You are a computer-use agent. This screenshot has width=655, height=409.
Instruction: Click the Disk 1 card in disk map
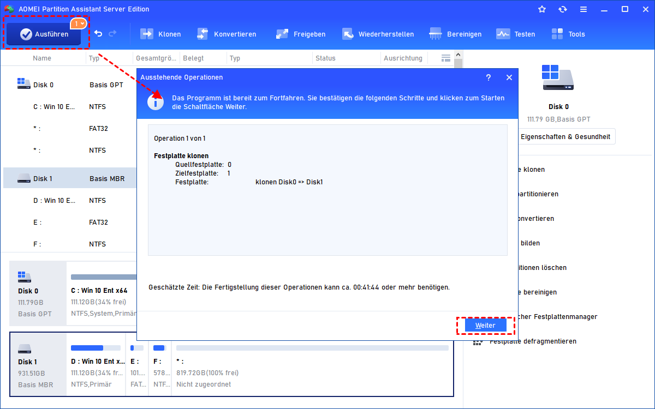pyautogui.click(x=38, y=364)
